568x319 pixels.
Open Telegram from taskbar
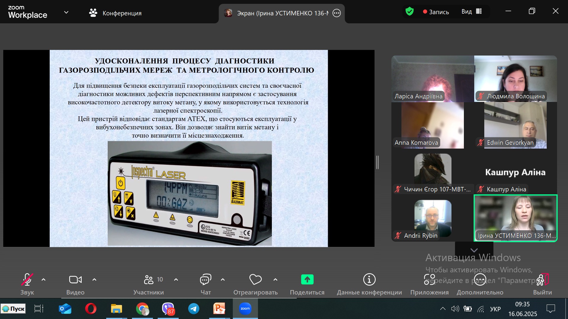point(194,309)
